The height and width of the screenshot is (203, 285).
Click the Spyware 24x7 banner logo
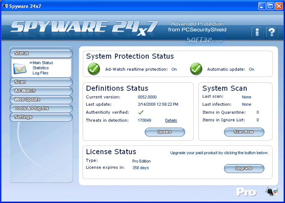coord(84,28)
